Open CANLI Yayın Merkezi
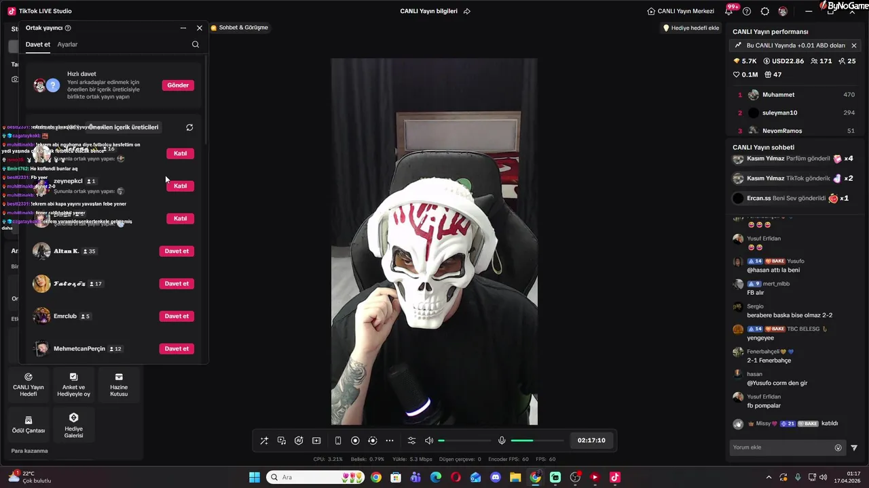This screenshot has height=488, width=869. (680, 12)
